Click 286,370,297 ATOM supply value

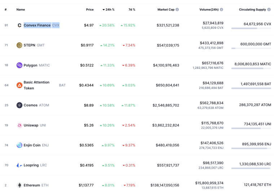(x=255, y=105)
